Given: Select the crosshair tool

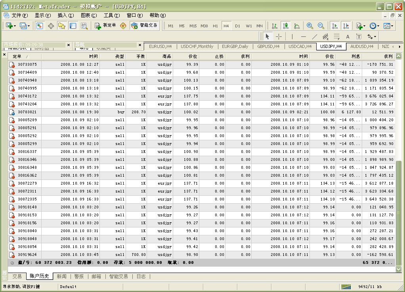Looking at the screenshot, I should click(x=279, y=37).
